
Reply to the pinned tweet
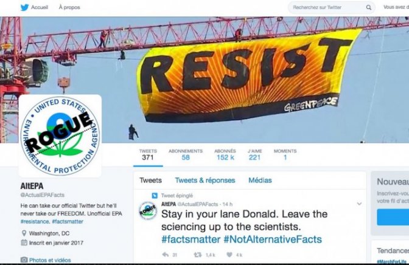(166, 255)
